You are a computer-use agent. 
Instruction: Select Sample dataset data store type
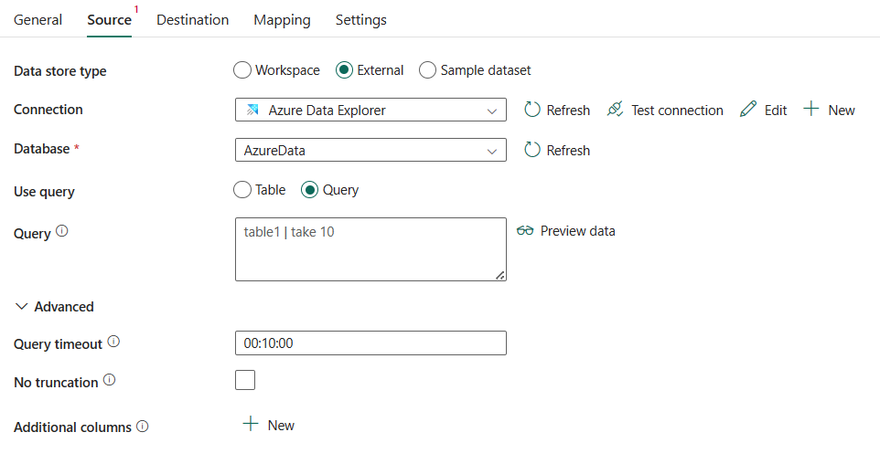point(427,70)
